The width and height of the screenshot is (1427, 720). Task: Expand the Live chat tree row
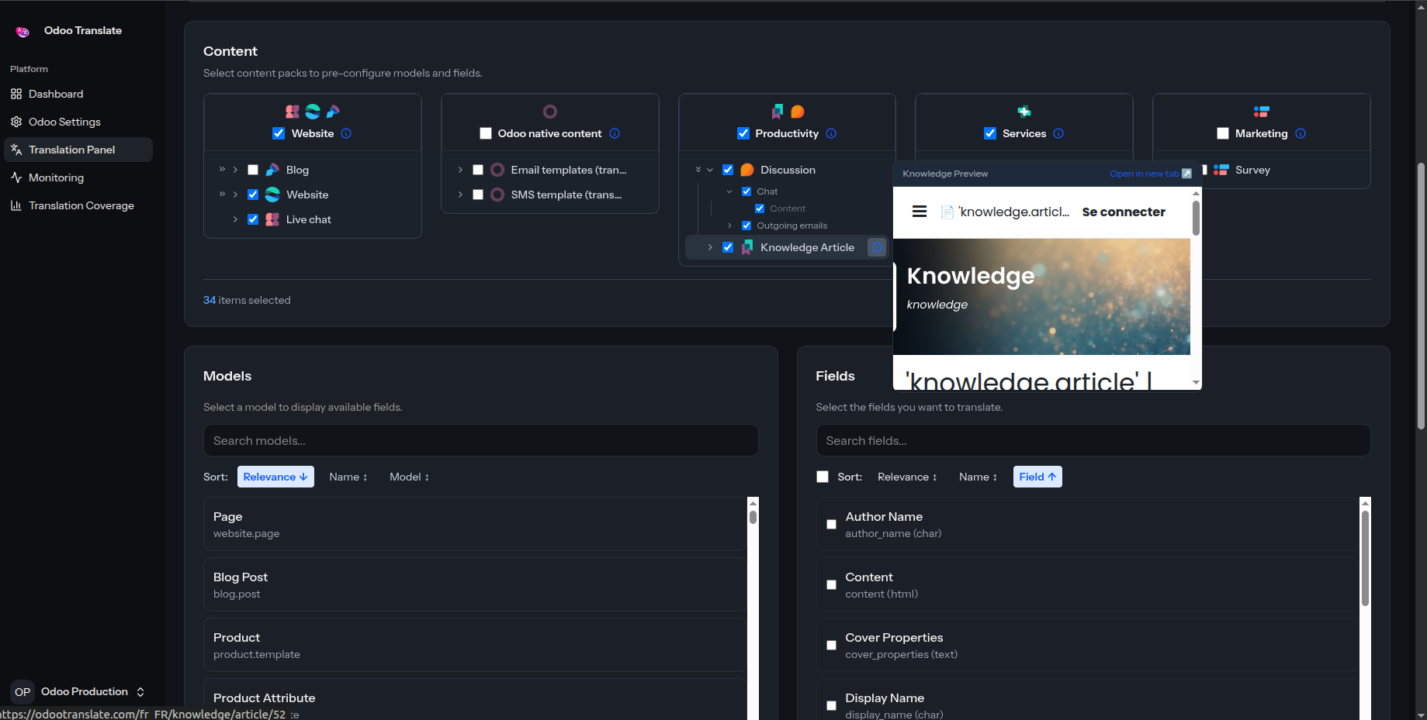click(x=235, y=219)
